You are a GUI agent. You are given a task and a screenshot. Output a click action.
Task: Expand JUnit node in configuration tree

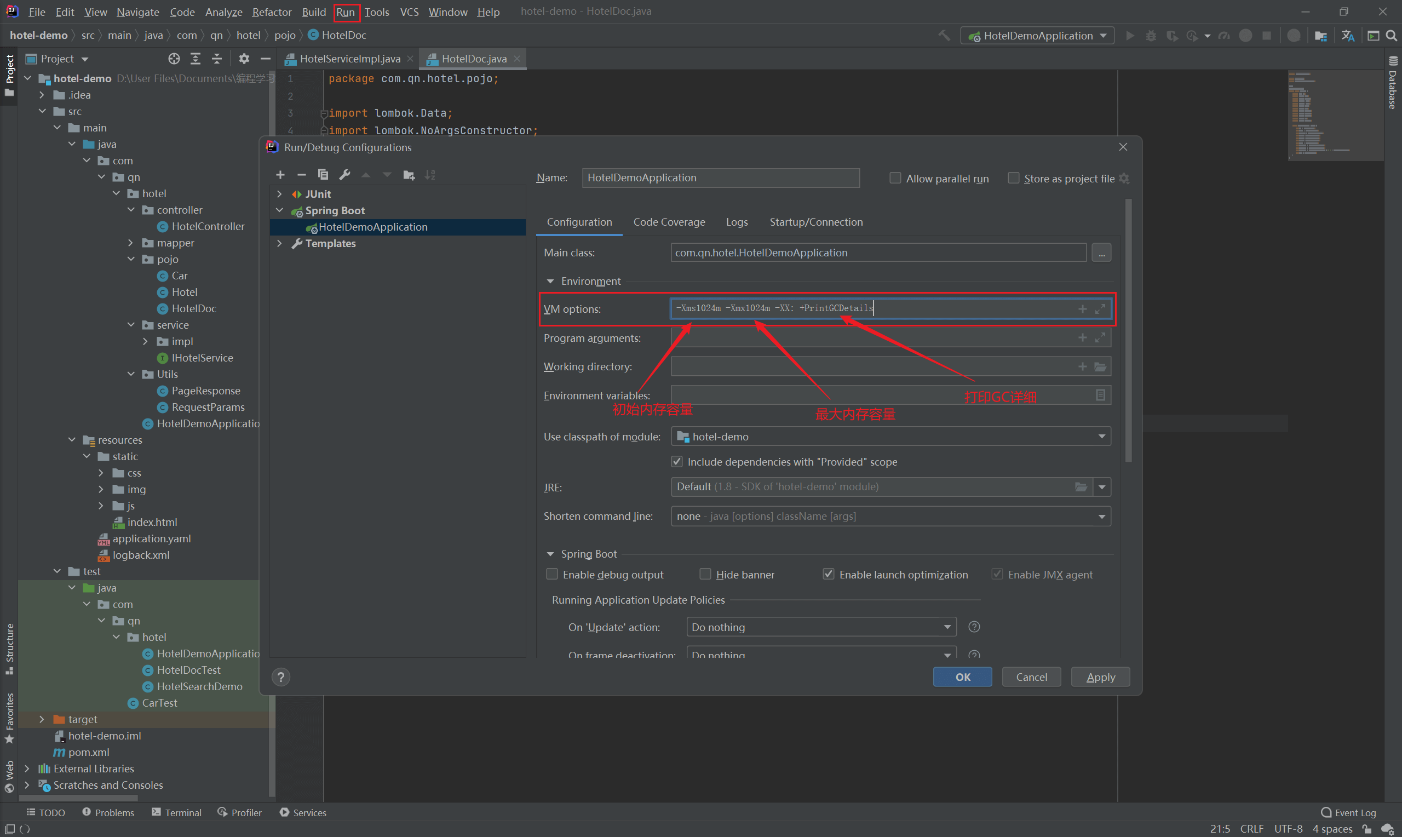280,194
